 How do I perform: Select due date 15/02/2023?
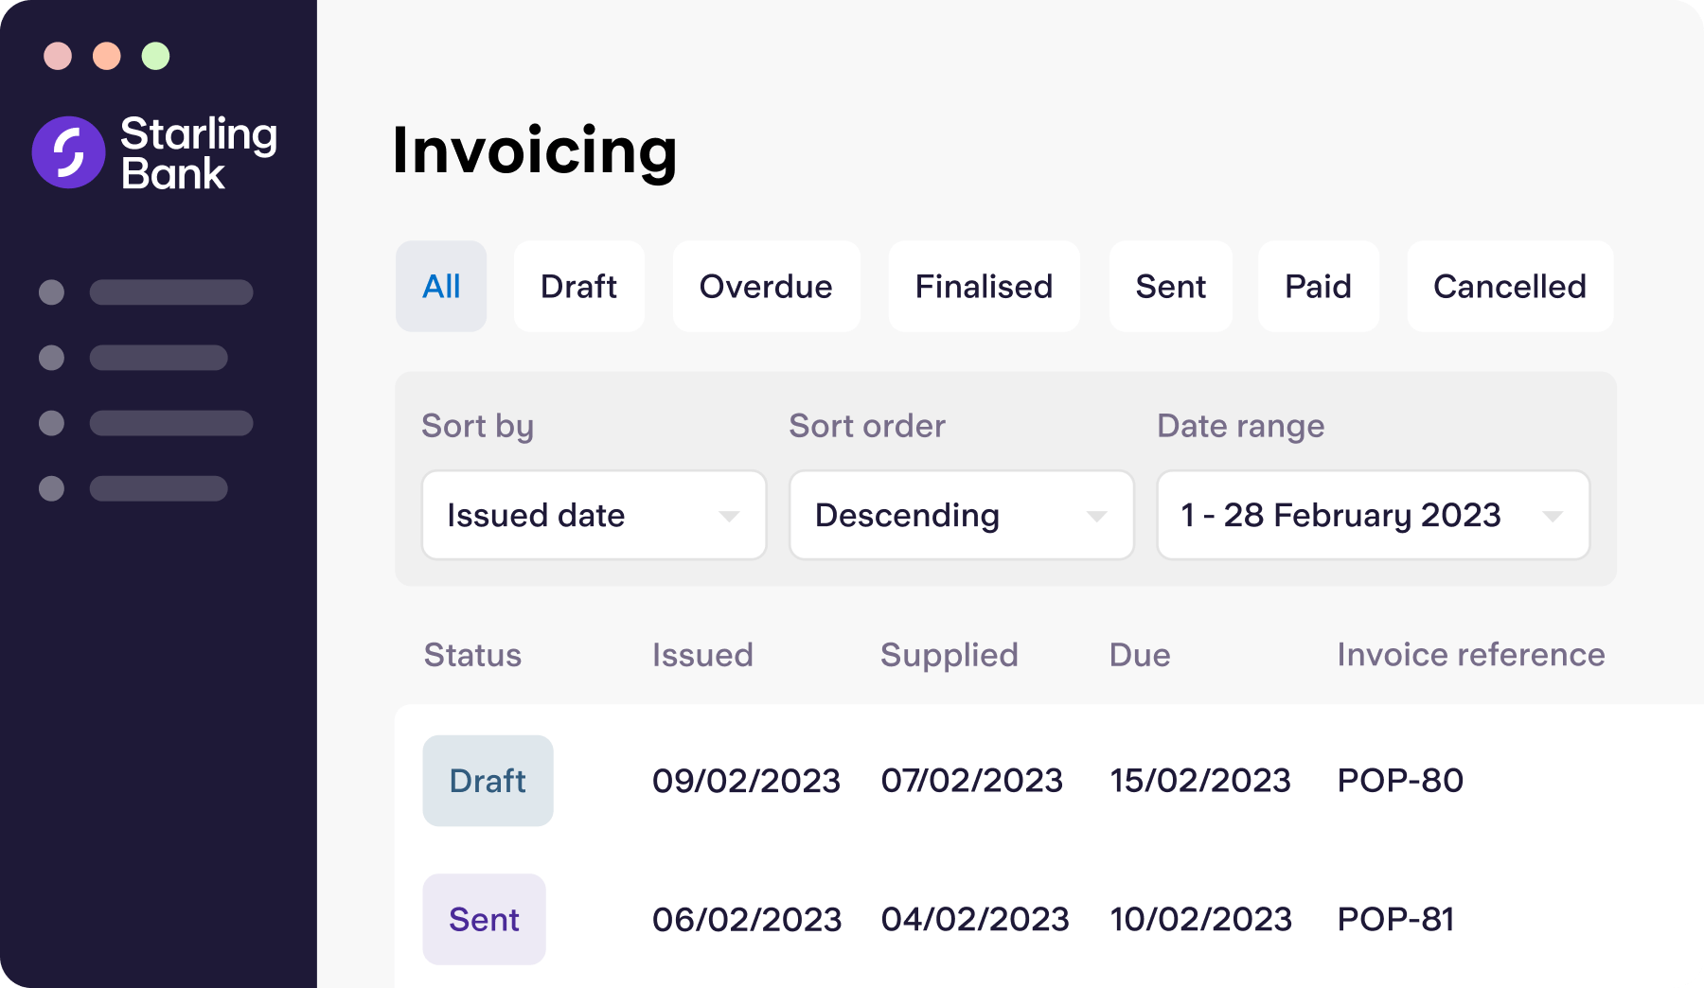(x=1200, y=781)
